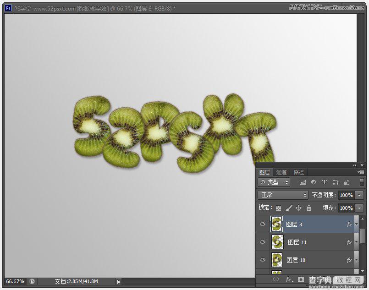Click 文档:2.85M/41.8M status text

(x=76, y=281)
